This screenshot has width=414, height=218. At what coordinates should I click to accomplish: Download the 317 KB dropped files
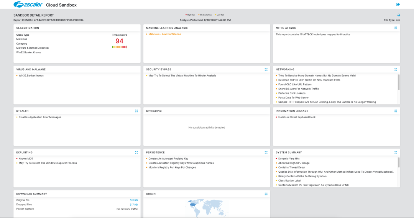(x=134, y=205)
